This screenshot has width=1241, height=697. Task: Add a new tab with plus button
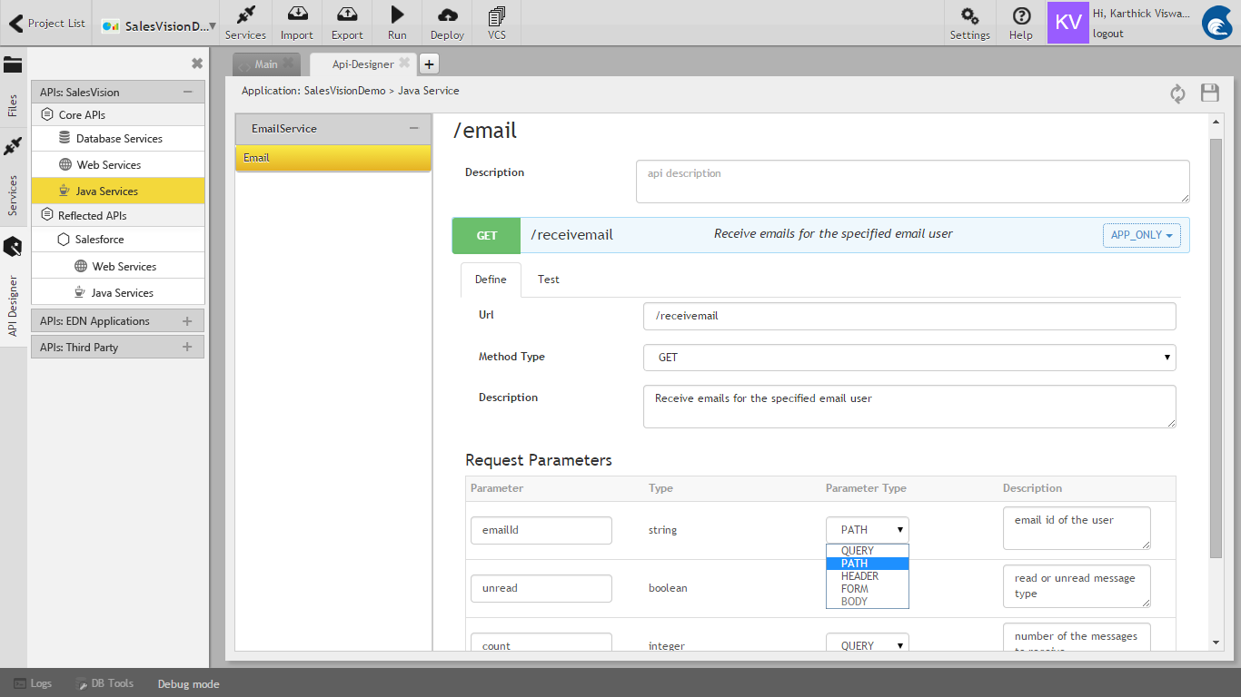(429, 64)
